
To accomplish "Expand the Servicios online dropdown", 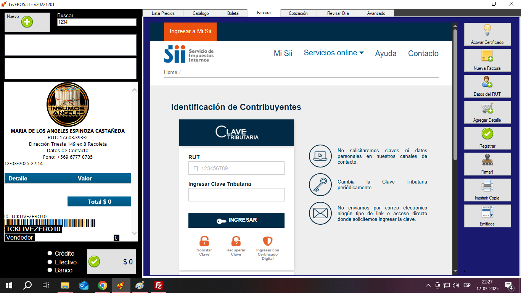I will (334, 53).
